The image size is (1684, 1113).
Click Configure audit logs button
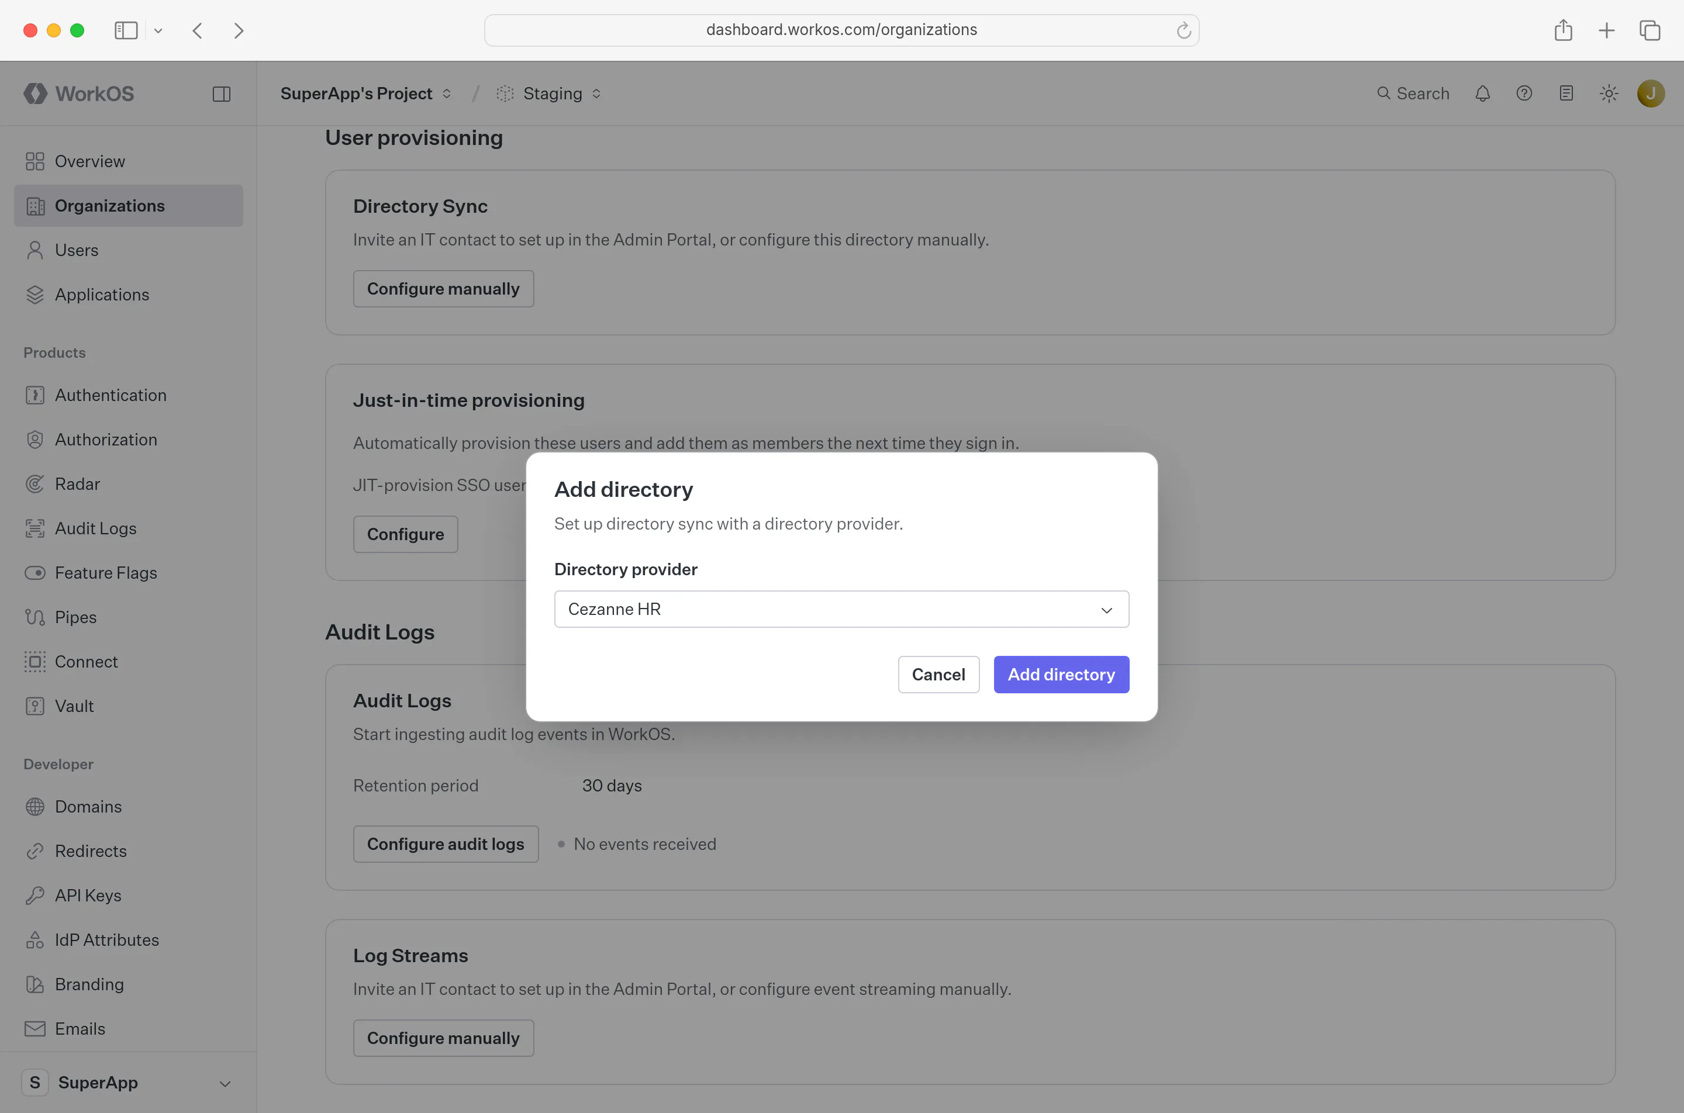tap(446, 844)
